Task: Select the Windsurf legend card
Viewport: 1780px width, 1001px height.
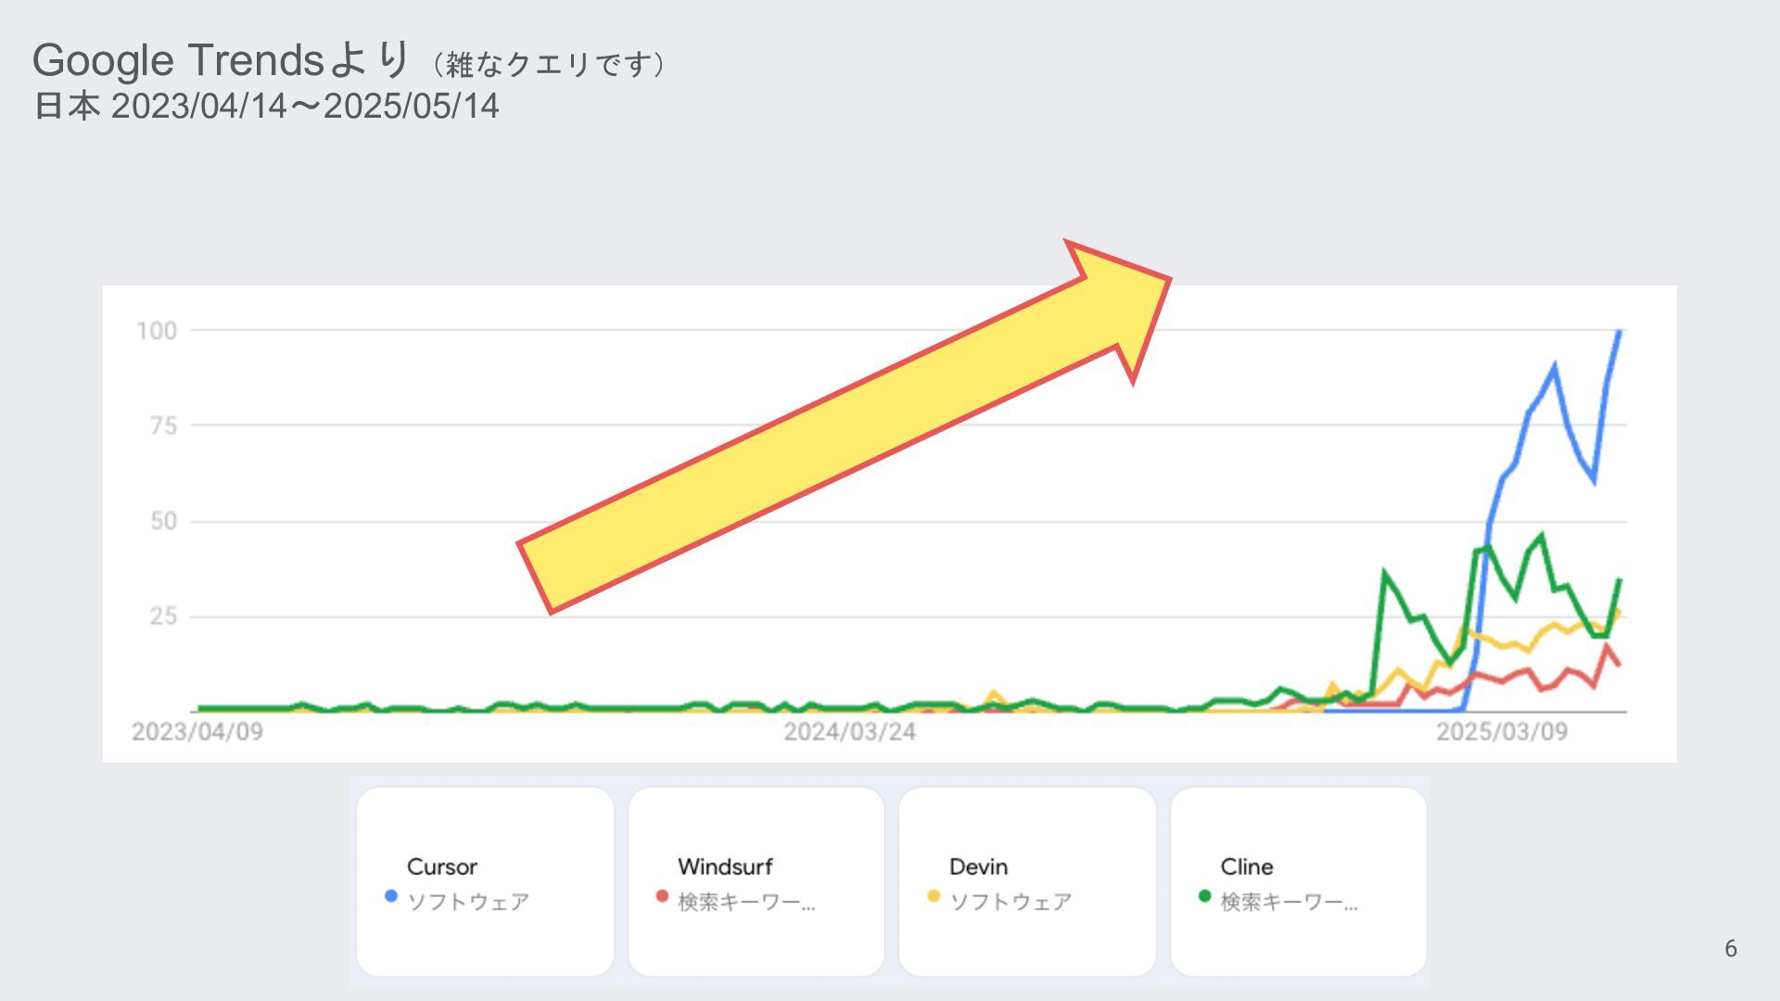Action: tap(756, 881)
